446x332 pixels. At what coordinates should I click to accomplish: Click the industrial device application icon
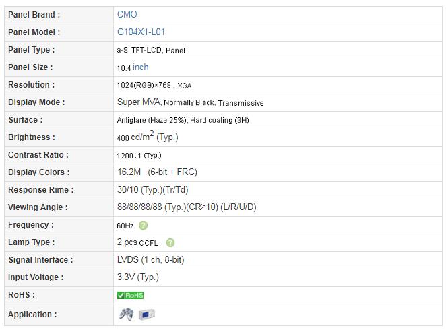pos(147,314)
